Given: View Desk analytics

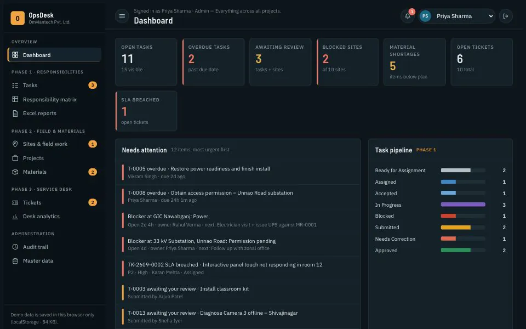Looking at the screenshot, I should (54, 217).
